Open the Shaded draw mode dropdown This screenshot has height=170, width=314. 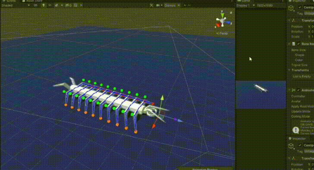[x=16, y=6]
